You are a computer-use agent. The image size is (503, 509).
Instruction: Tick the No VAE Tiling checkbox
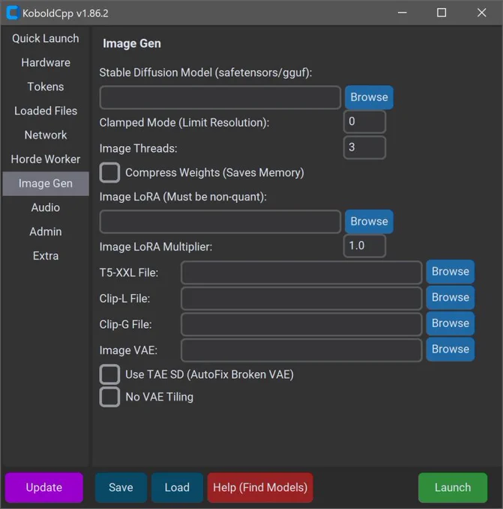click(109, 397)
